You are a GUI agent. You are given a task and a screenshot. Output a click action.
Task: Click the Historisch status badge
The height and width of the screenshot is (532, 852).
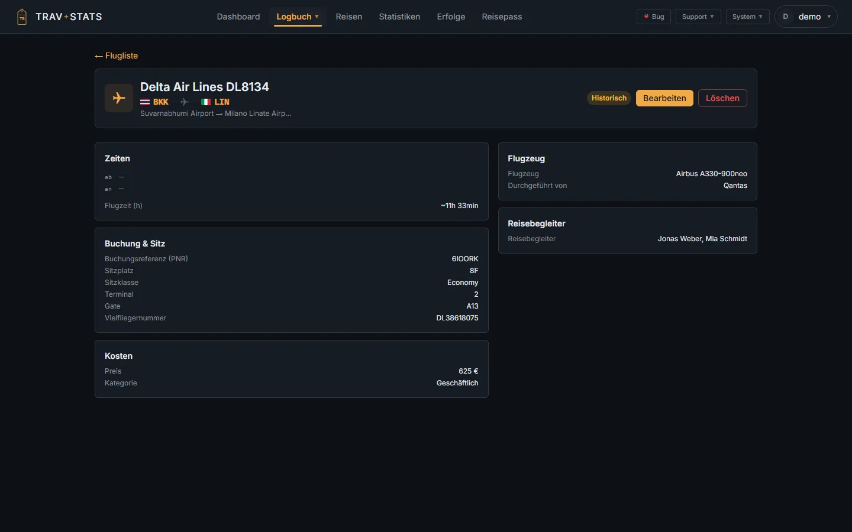[609, 98]
